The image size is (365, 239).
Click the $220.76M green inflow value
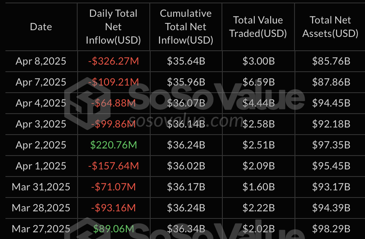coord(113,145)
